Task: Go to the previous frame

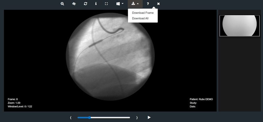Action: 71,118
